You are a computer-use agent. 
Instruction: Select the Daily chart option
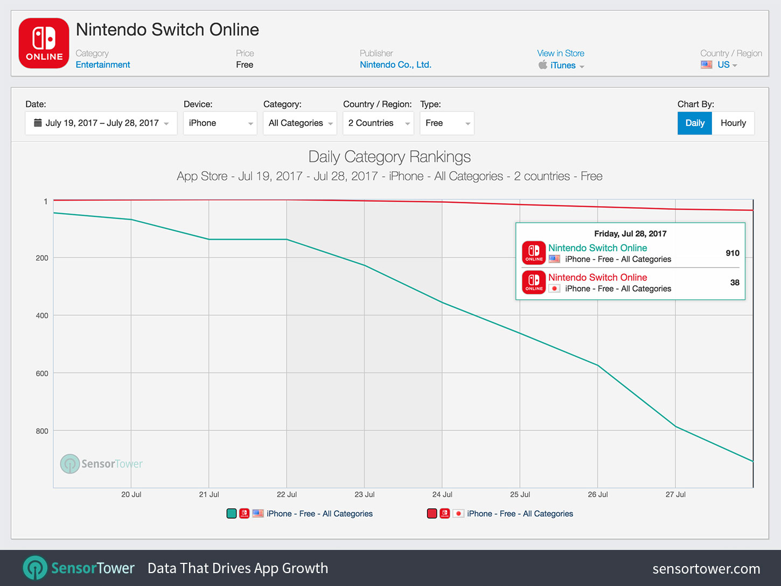[694, 123]
